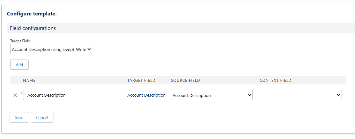This screenshot has height=139, width=355.
Task: Remove the Account Description row with X icon
Action: [15, 95]
